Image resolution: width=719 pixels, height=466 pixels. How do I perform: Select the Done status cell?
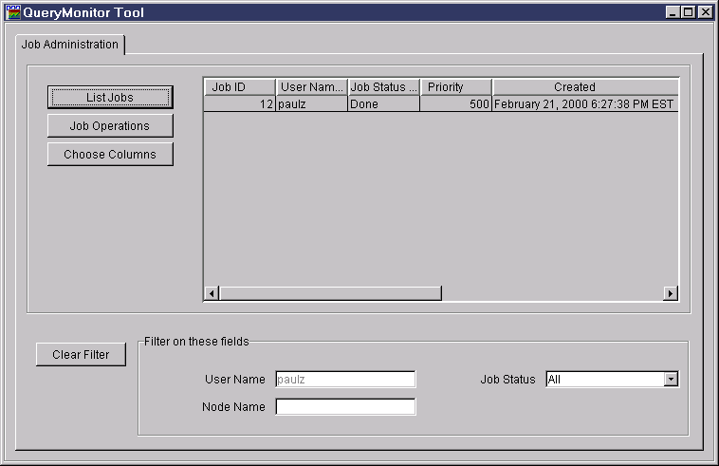point(384,104)
